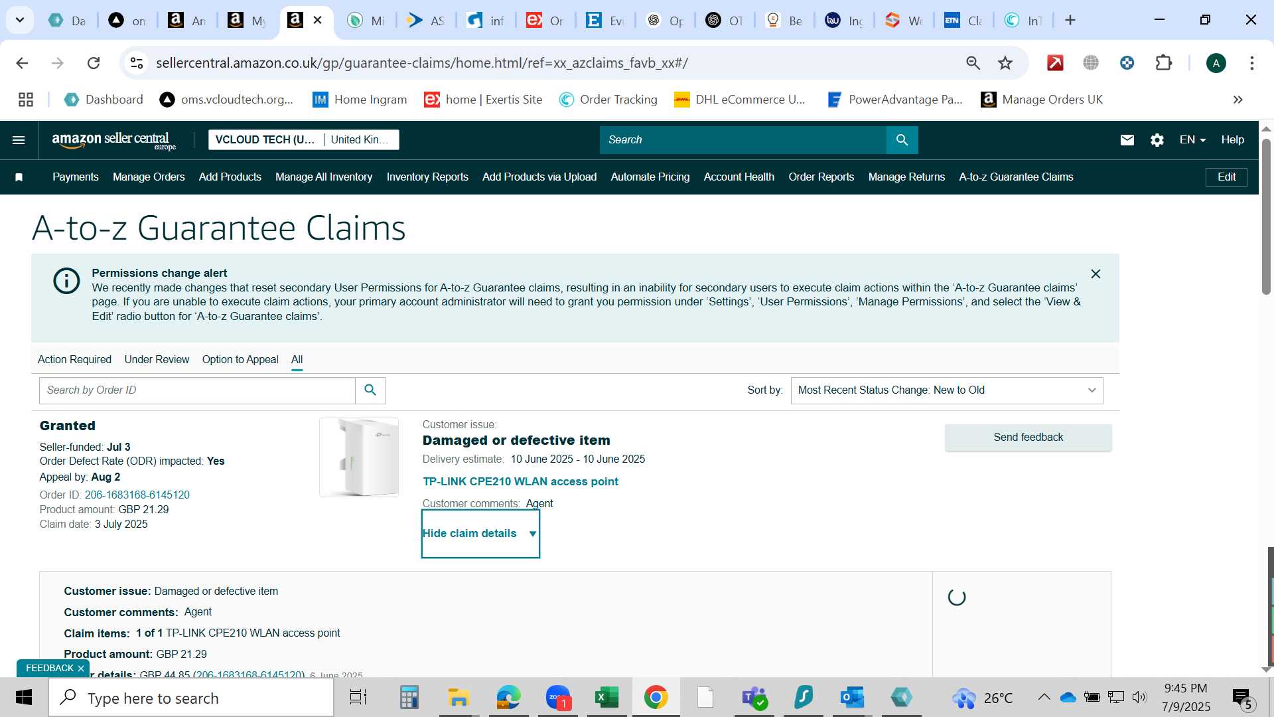Image resolution: width=1274 pixels, height=717 pixels.
Task: Switch to the Under Review tab
Action: click(157, 360)
